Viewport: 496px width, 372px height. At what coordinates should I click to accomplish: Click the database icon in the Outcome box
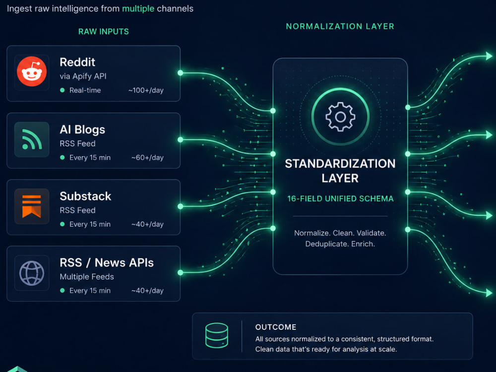217,335
